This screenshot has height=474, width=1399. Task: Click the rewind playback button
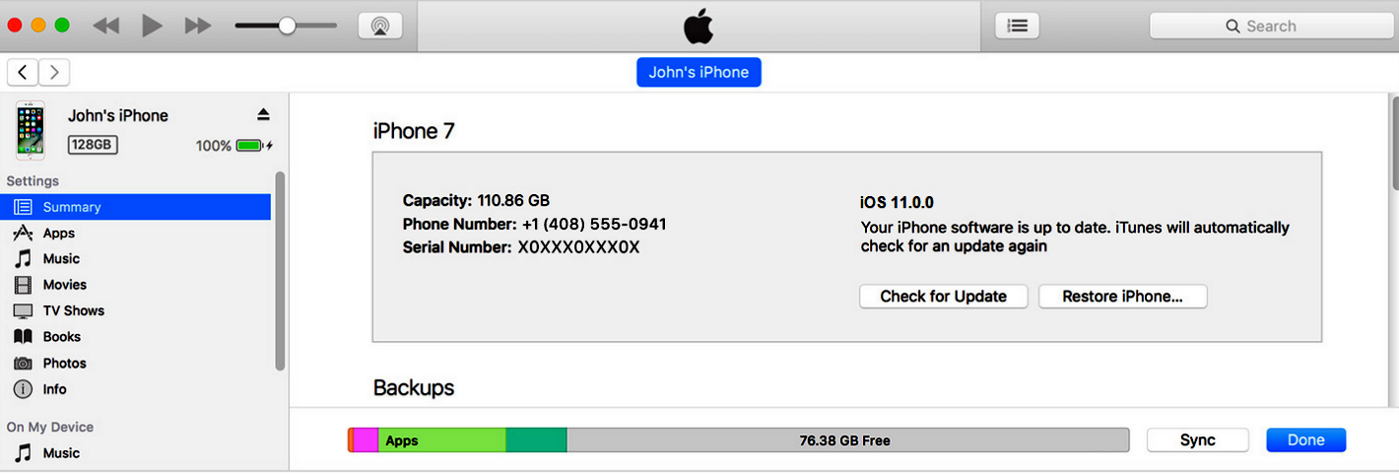[106, 26]
